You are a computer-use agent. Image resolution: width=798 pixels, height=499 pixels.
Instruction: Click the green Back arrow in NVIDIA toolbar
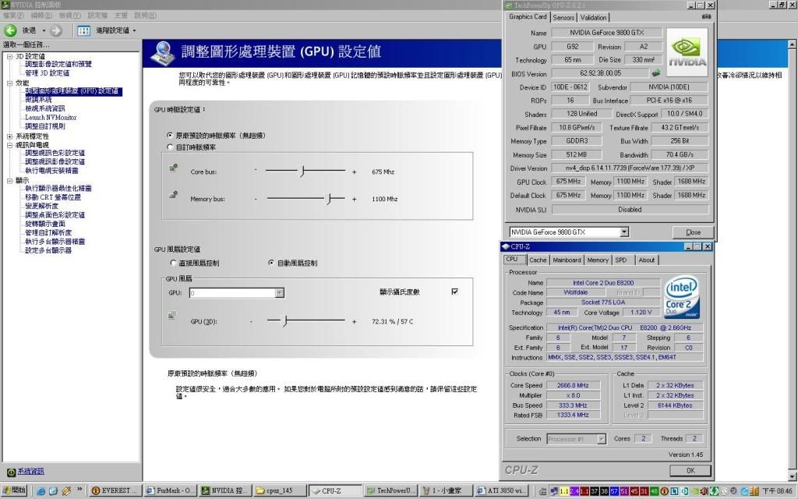(x=11, y=30)
